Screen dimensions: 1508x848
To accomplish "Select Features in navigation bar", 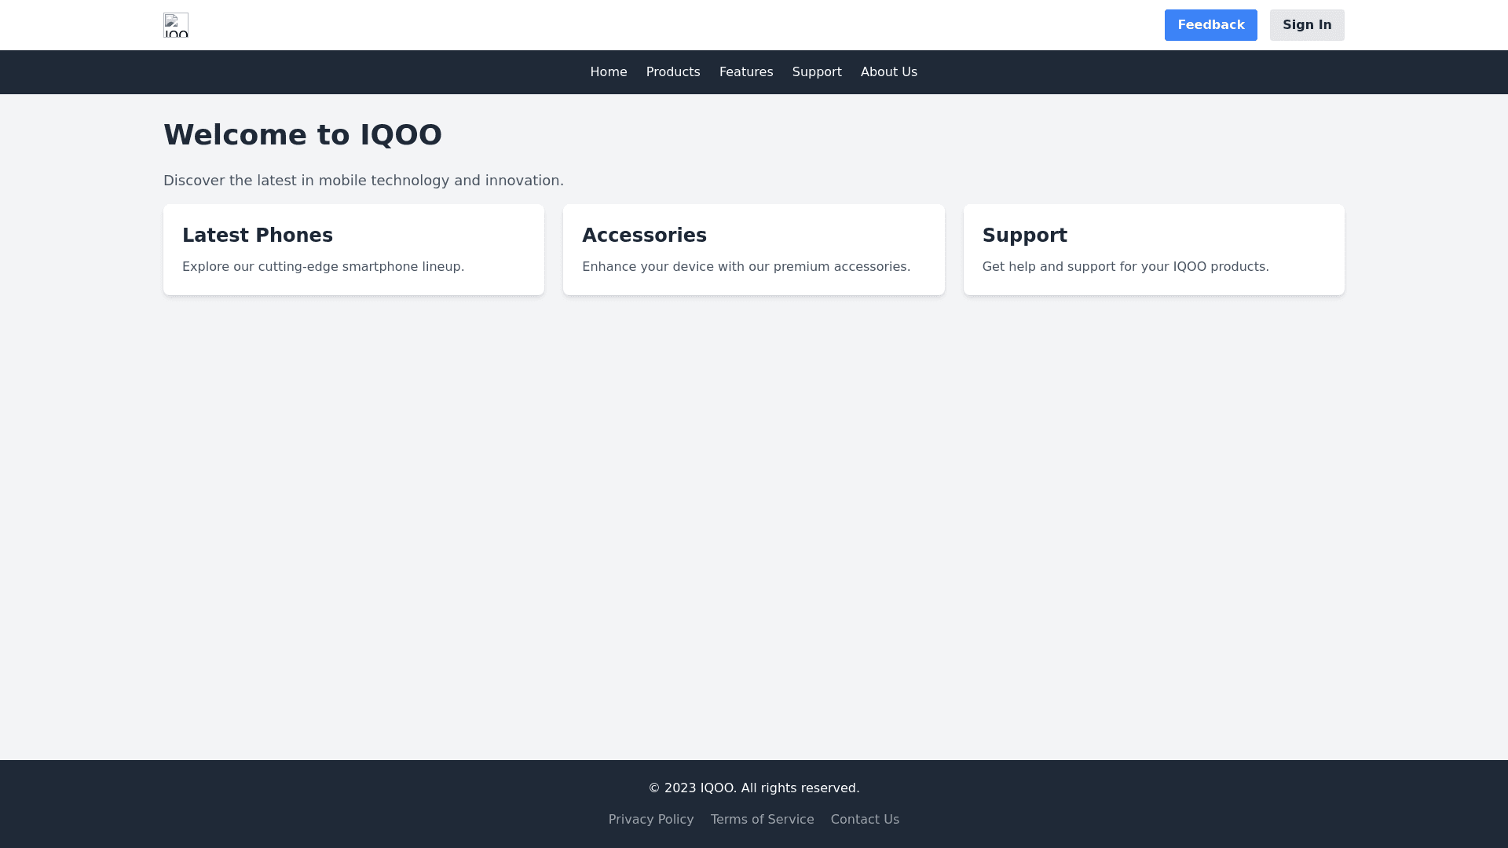I will click(745, 72).
